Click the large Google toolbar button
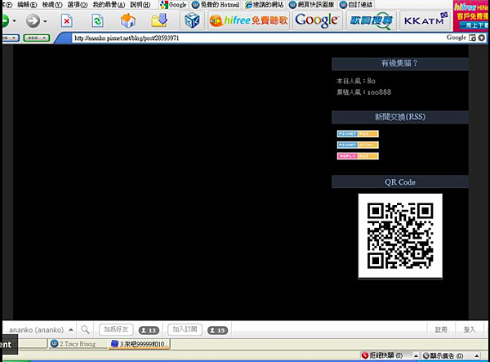490x362 pixels. click(x=317, y=20)
